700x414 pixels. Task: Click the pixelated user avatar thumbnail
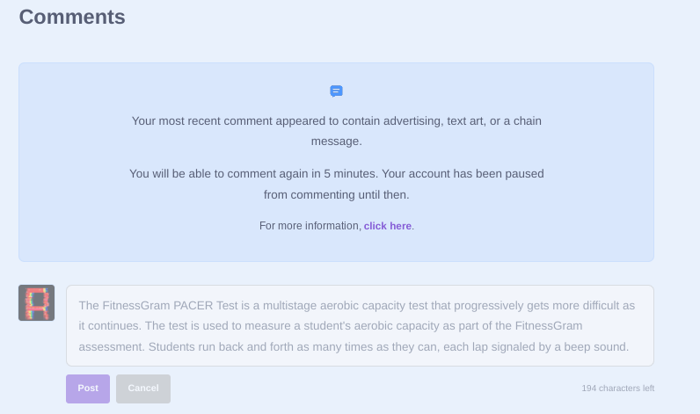37,302
